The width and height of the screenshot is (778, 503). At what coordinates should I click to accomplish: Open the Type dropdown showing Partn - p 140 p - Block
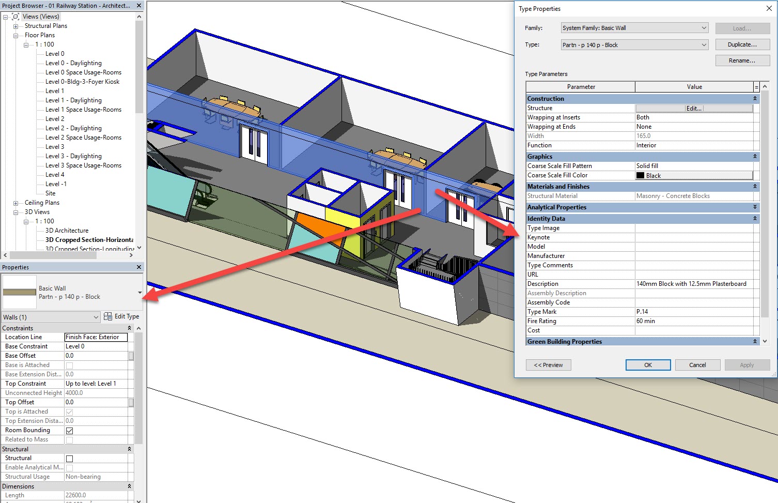tap(704, 44)
